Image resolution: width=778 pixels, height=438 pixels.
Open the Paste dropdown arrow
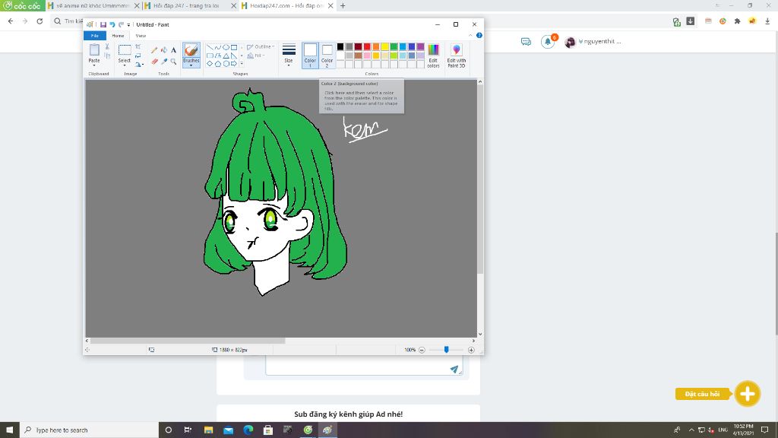click(94, 65)
